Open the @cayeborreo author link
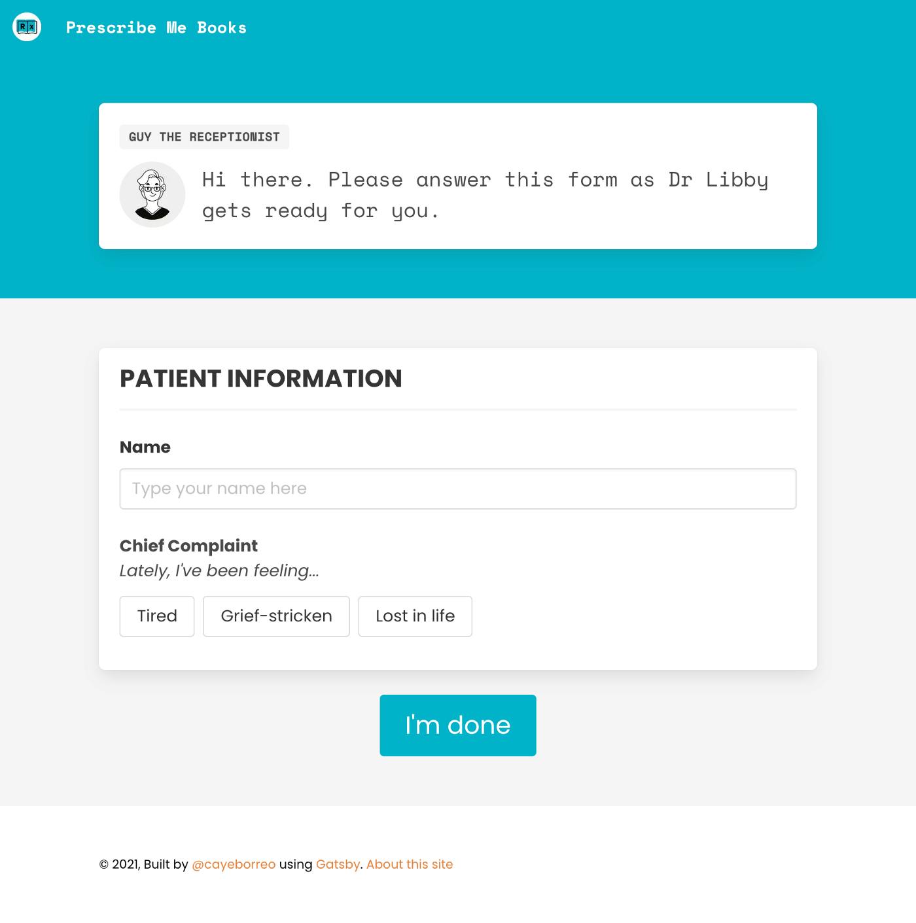The image size is (916, 923). (234, 864)
